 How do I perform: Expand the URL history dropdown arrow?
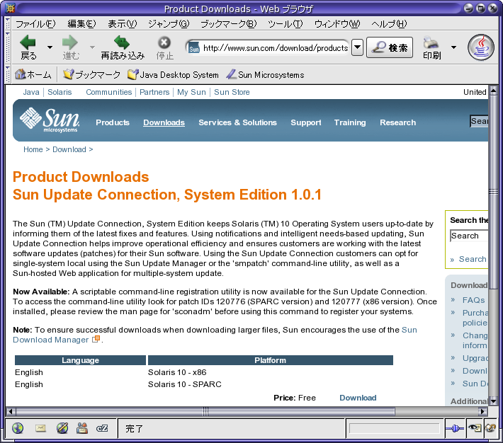tap(357, 48)
